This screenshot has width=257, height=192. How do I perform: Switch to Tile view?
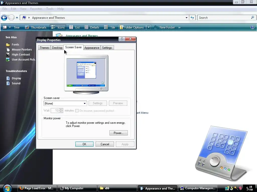click(x=109, y=27)
